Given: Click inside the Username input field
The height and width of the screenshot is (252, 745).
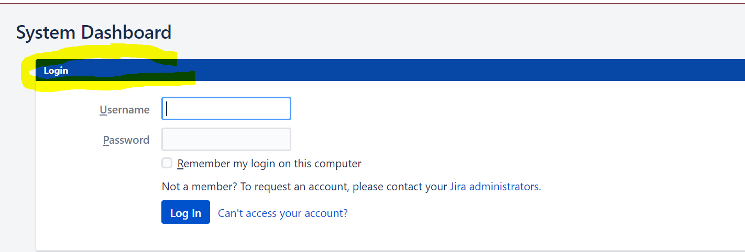Looking at the screenshot, I should (x=226, y=109).
